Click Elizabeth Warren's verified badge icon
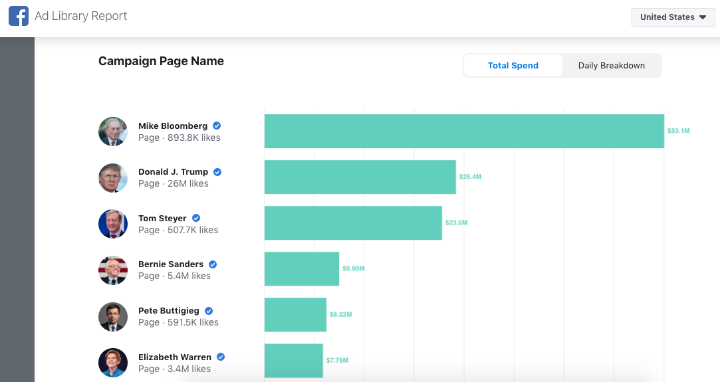The height and width of the screenshot is (382, 720). coord(221,357)
